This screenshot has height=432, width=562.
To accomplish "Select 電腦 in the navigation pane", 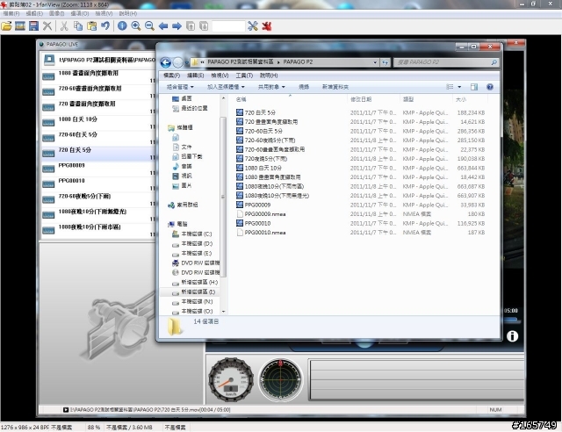I will click(x=182, y=224).
